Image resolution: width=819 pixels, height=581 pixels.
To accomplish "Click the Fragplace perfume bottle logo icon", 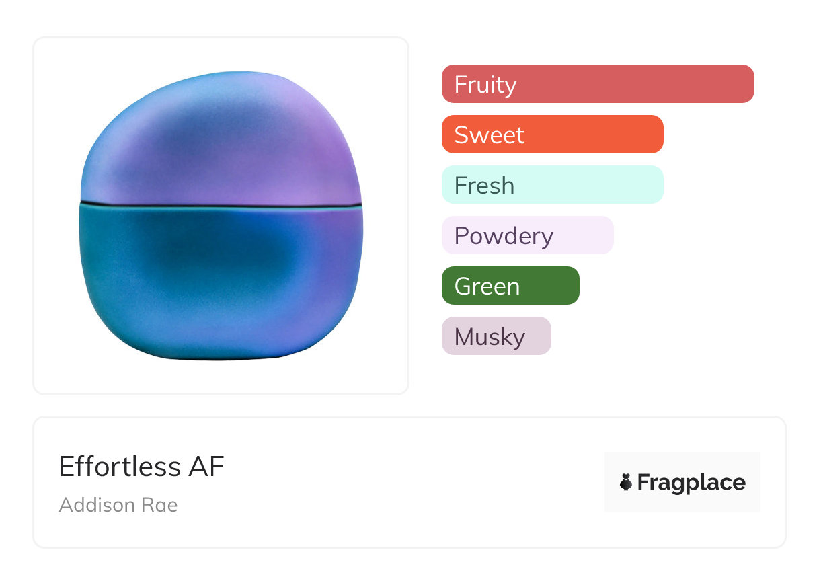I will click(x=626, y=482).
